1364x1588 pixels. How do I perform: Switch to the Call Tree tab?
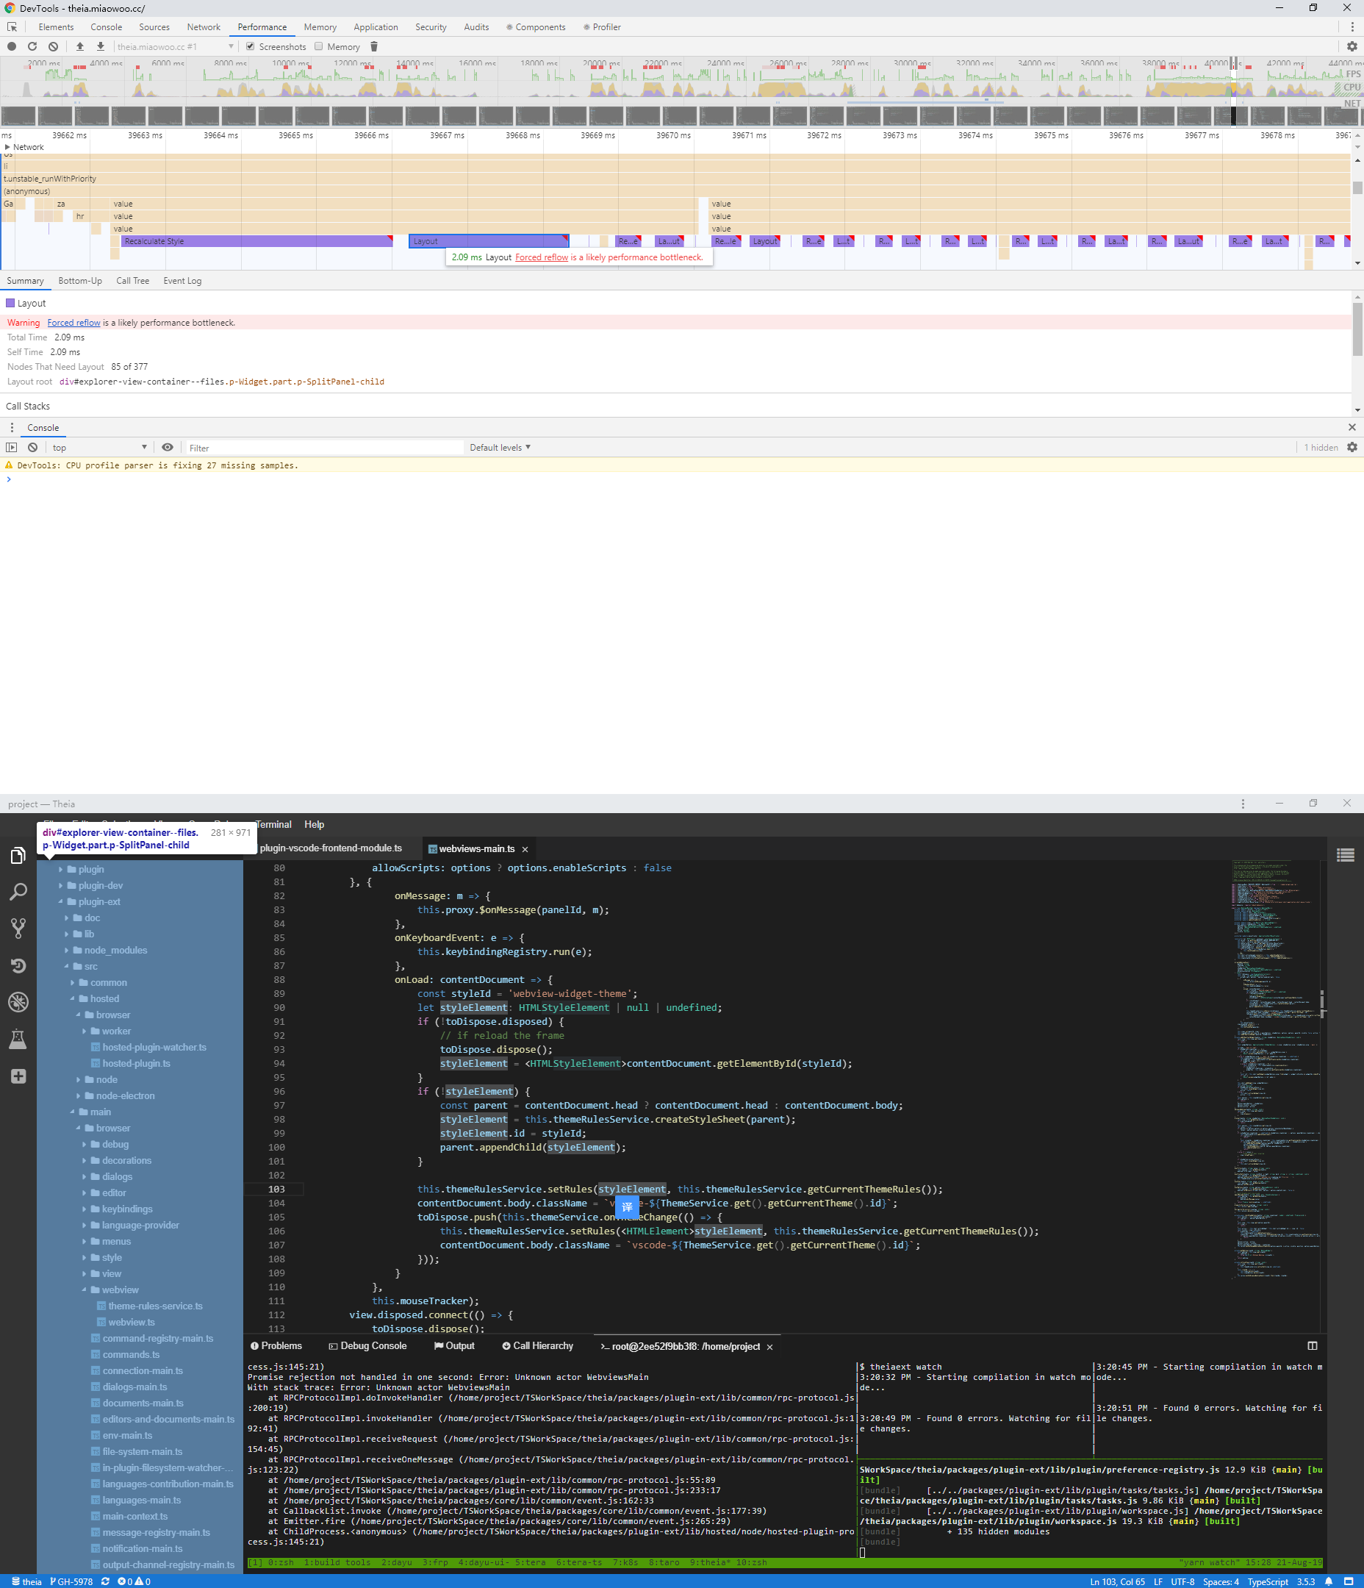tap(132, 281)
